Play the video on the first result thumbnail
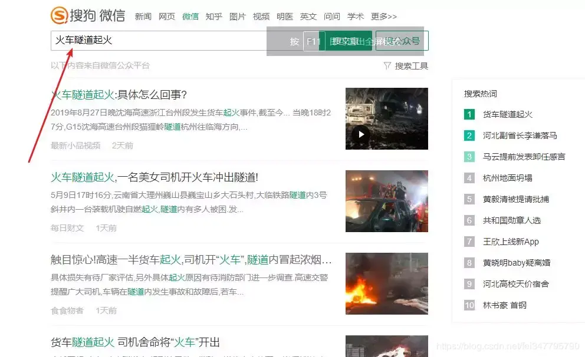Image resolution: width=585 pixels, height=357 pixels. 360,134
